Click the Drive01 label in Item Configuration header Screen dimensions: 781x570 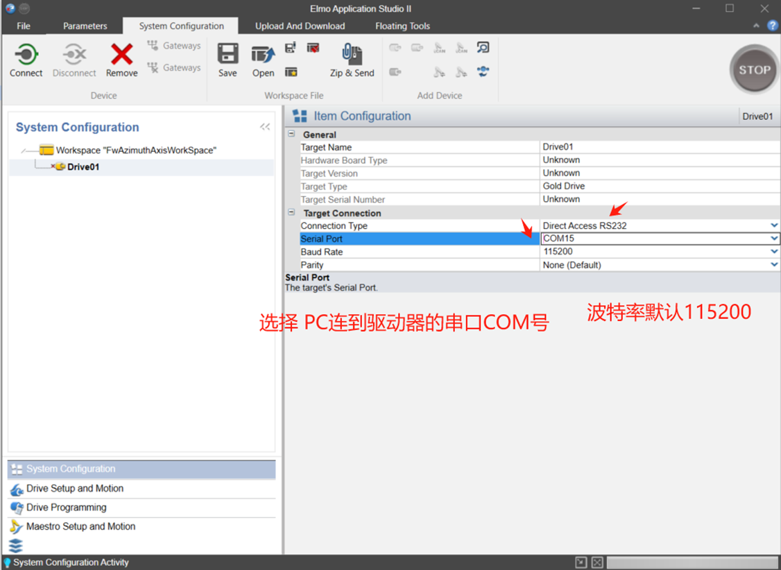click(x=757, y=116)
